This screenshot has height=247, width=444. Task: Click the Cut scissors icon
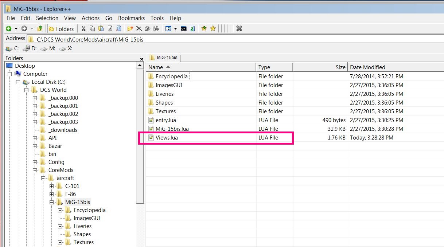[x=83, y=28]
